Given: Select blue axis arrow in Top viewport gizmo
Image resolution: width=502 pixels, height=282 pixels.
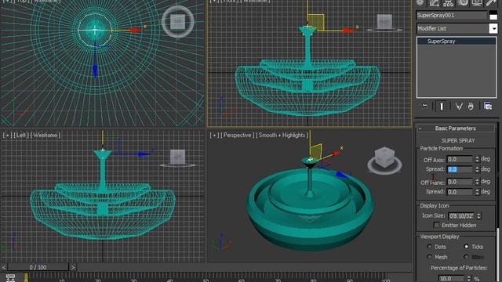Looking at the screenshot, I should pos(95,71).
